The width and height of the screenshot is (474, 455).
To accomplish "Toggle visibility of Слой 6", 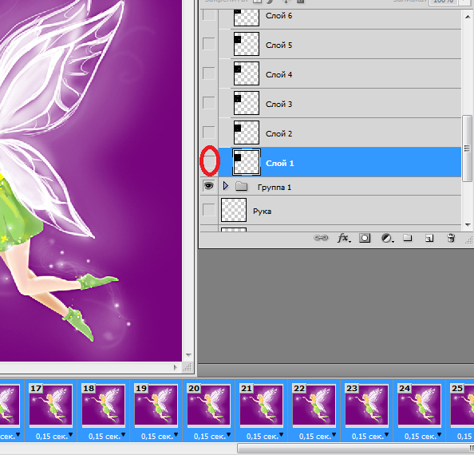I will [x=208, y=14].
